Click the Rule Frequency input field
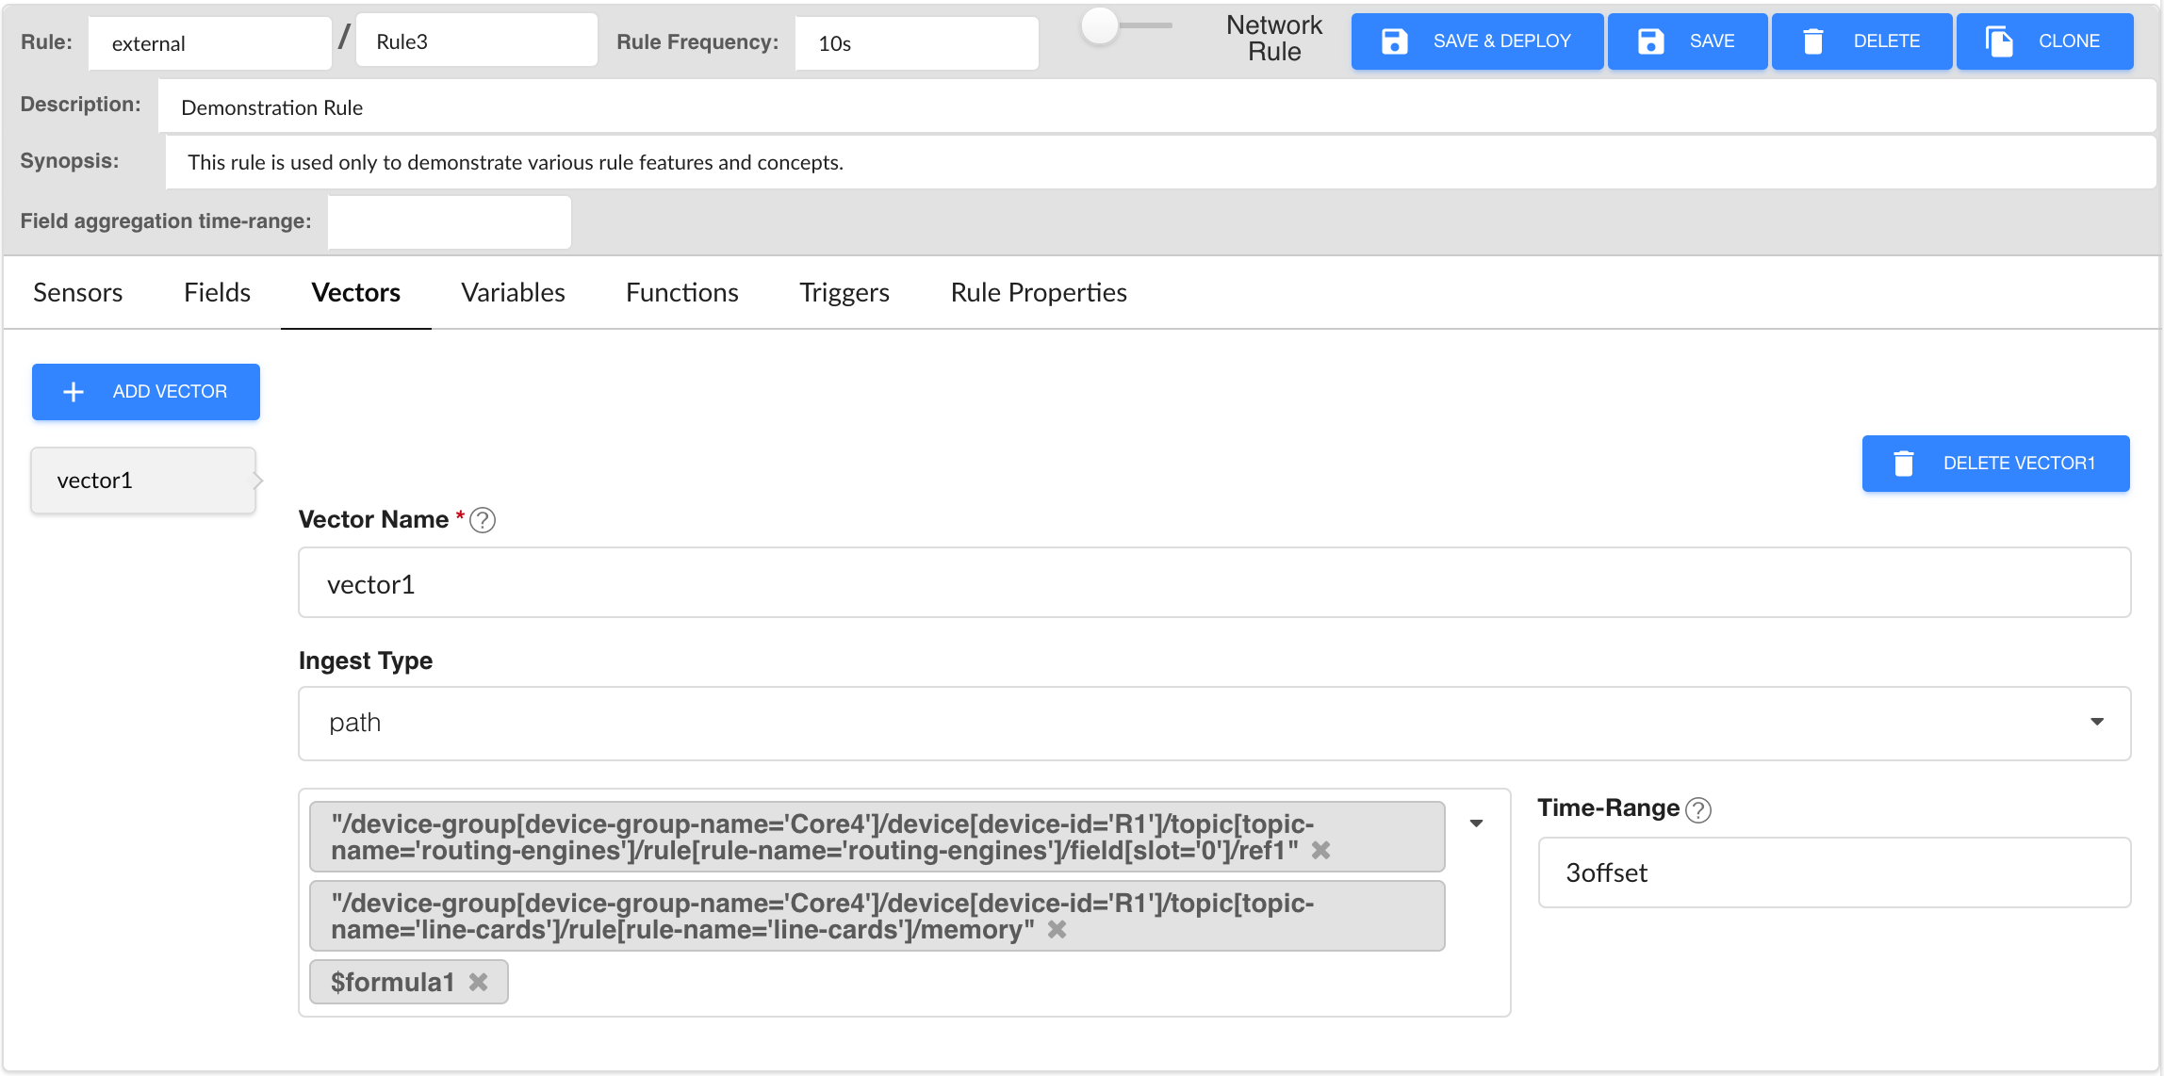This screenshot has width=2164, height=1076. tap(916, 43)
